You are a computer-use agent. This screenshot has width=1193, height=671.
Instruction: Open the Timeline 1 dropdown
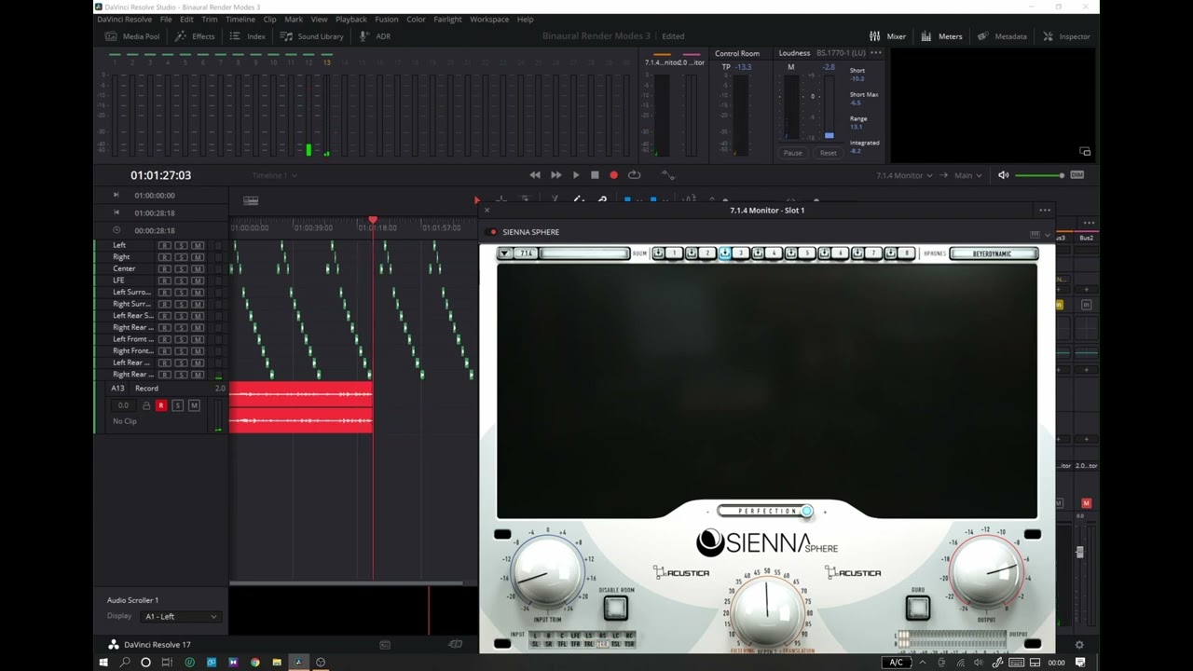pos(274,175)
